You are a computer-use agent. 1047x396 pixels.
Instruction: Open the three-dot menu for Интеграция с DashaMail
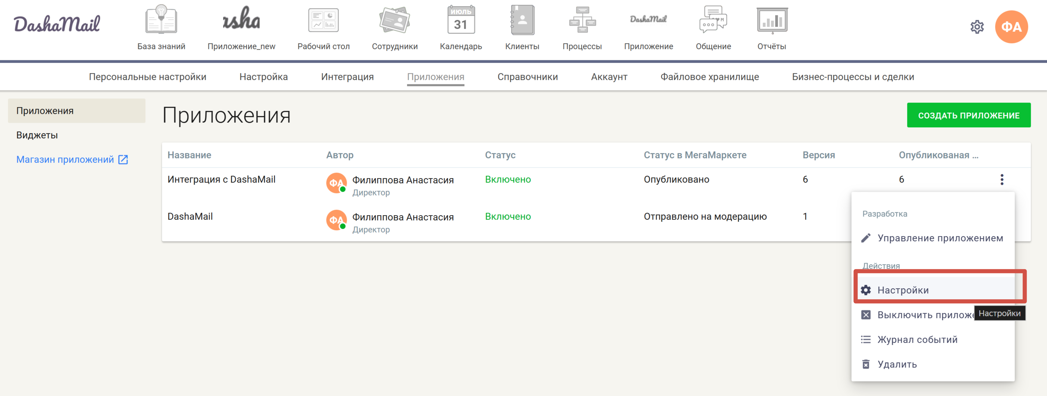pyautogui.click(x=1002, y=179)
